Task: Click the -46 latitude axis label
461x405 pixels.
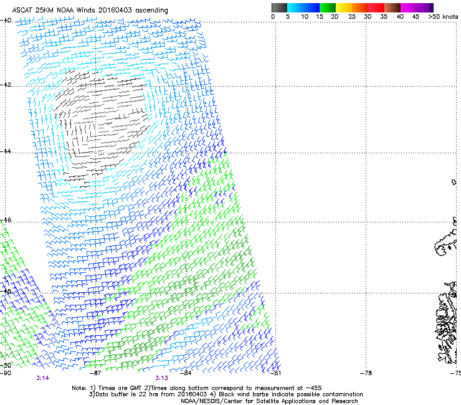Action: click(6, 221)
